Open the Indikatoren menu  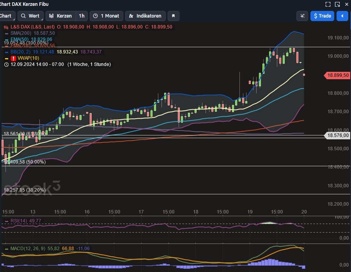[x=145, y=16]
